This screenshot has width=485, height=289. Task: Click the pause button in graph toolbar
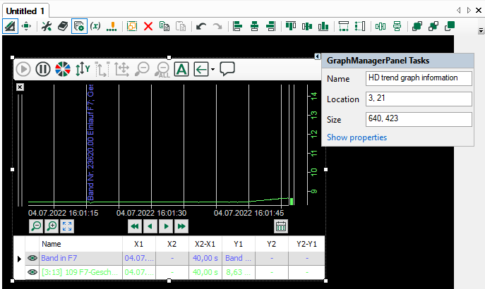coord(43,69)
